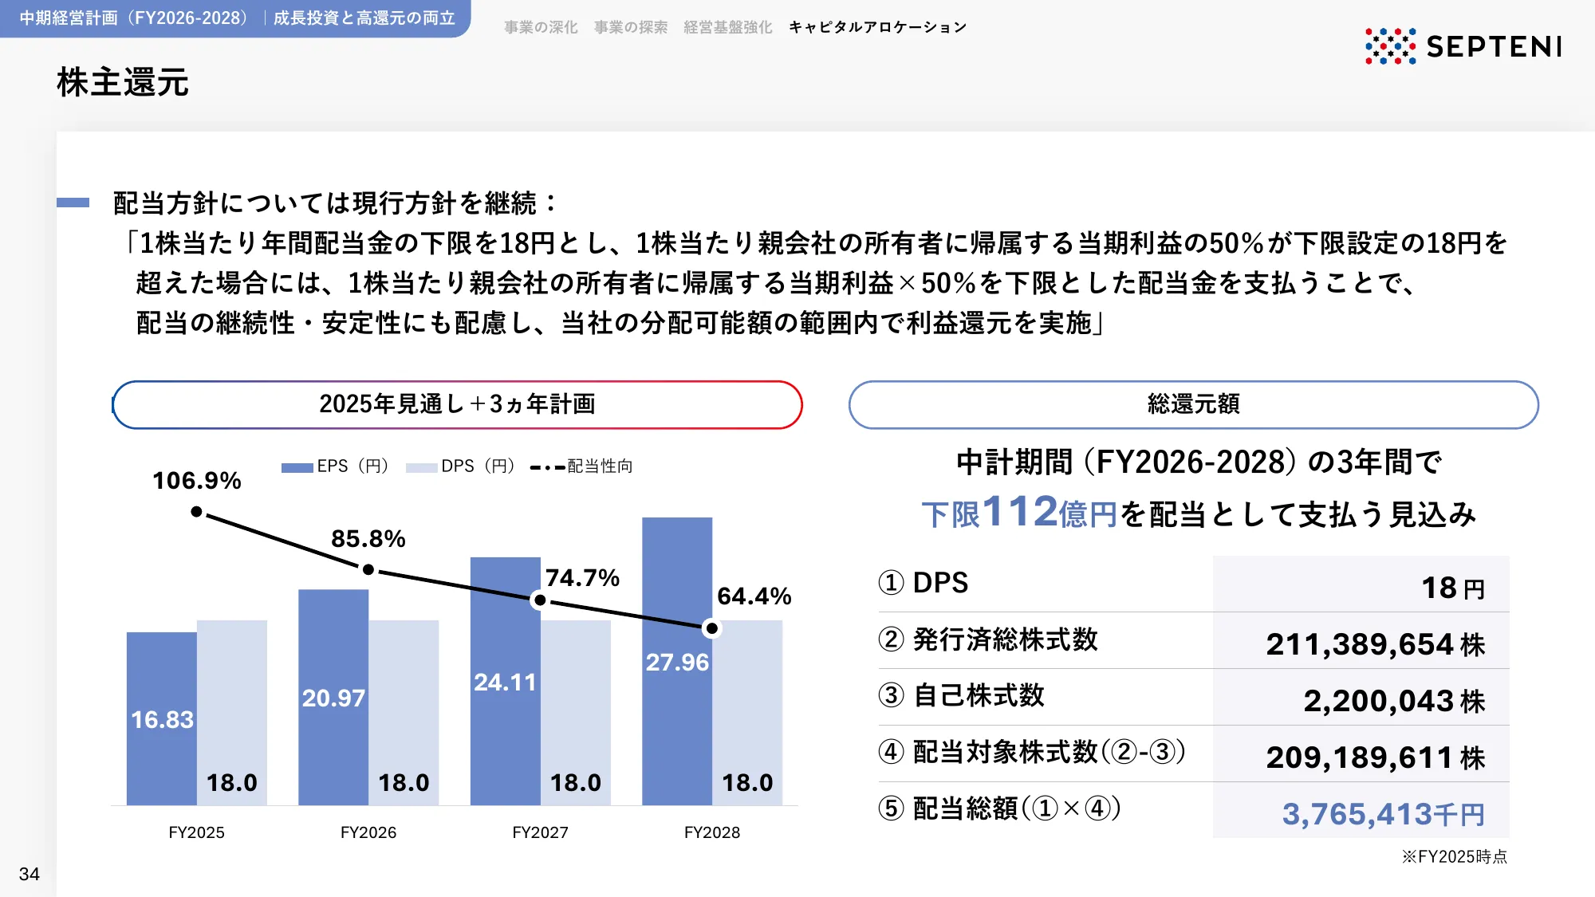Switch to the キャピタルアロケーション section
Viewport: 1595px width, 897px height.
point(876,26)
